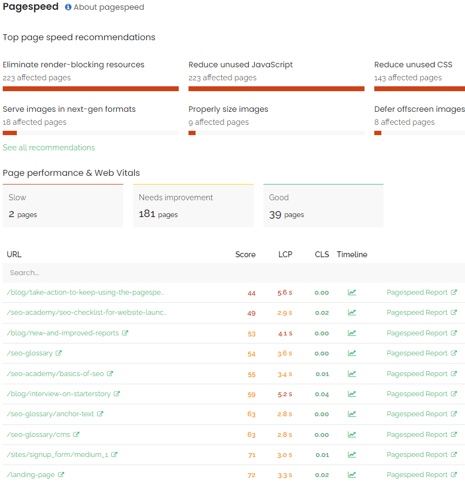Click external link icon next to /seo-academy/basics-of-seo
This screenshot has height=483, width=465.
point(110,373)
